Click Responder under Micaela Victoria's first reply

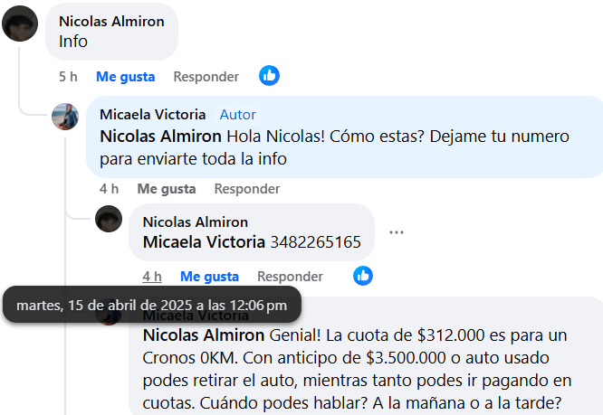coord(247,189)
